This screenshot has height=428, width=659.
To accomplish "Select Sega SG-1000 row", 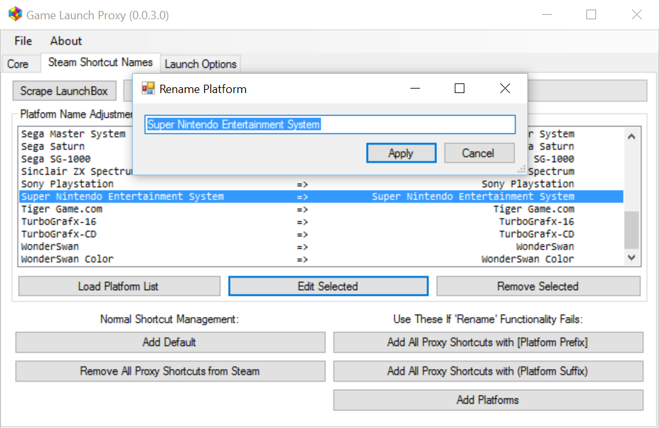I will click(x=321, y=158).
